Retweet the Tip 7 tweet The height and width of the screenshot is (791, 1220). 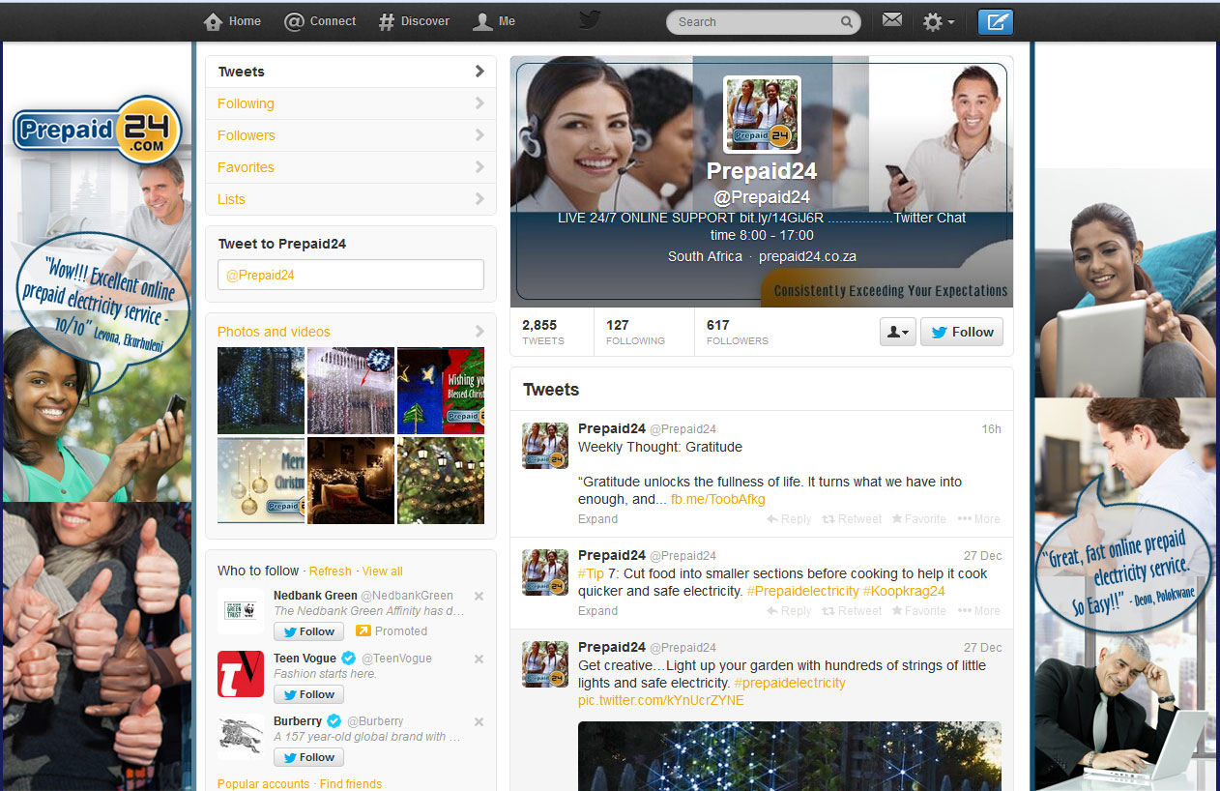[852, 611]
